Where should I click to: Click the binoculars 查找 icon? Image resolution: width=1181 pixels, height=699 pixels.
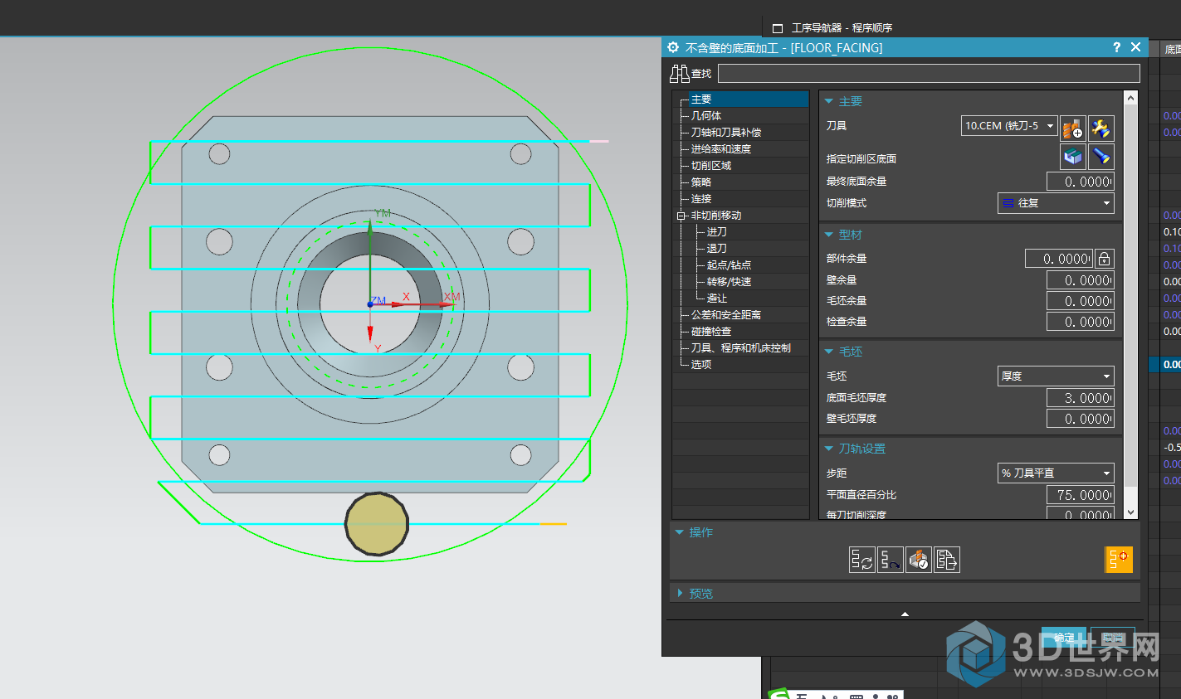coord(680,74)
